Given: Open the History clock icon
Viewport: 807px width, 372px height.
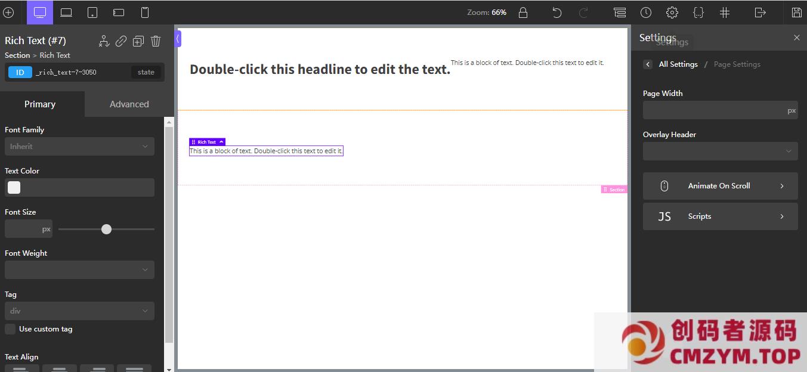Looking at the screenshot, I should pos(646,13).
